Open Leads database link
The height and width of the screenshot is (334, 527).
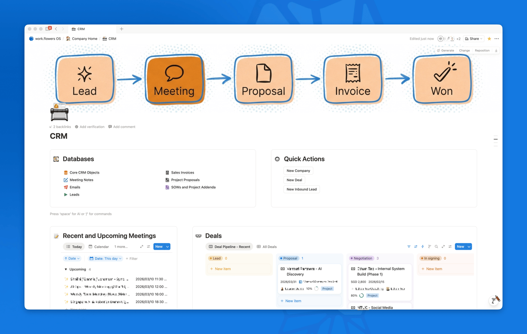71,194
